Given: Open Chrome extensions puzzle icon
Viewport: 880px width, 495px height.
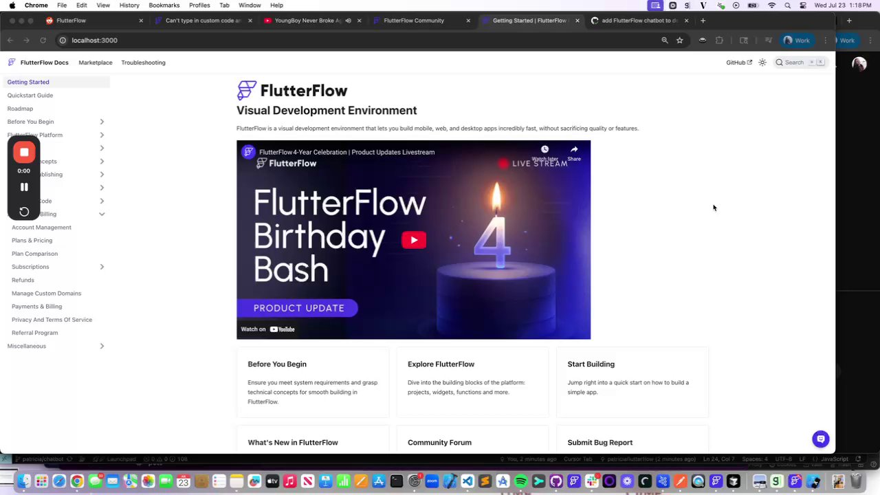Looking at the screenshot, I should (x=719, y=41).
